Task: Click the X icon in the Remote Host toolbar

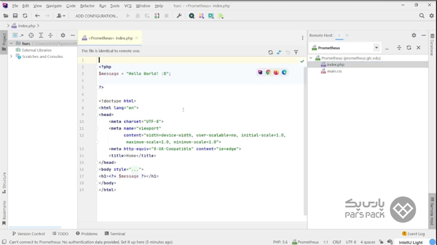Action: [418, 48]
